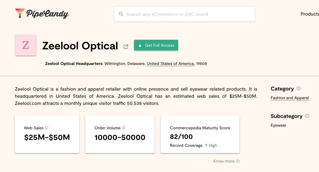Click the PipeCandy wordmark
Viewport: 319px width, 172px height.
(x=47, y=14)
